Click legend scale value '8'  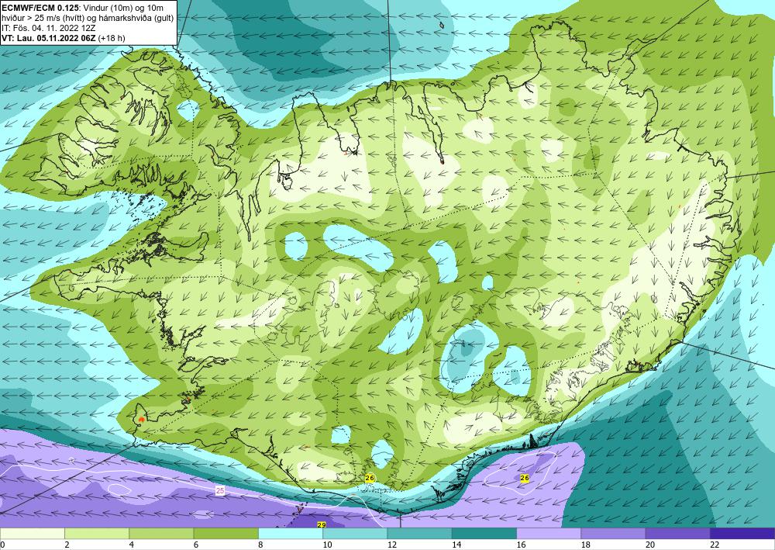coord(260,545)
